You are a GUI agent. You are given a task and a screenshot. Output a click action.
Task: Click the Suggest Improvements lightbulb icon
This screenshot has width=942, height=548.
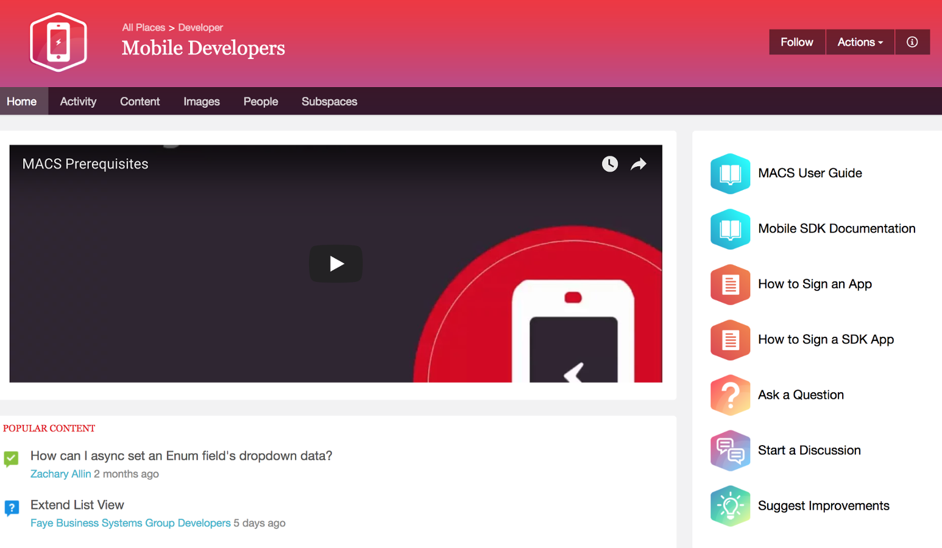[x=730, y=506]
